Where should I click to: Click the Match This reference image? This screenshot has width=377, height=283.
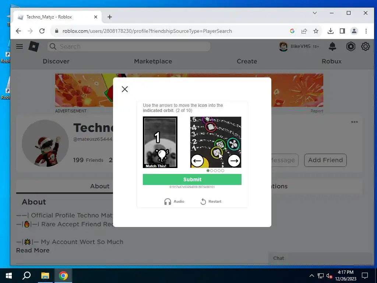[x=160, y=142]
